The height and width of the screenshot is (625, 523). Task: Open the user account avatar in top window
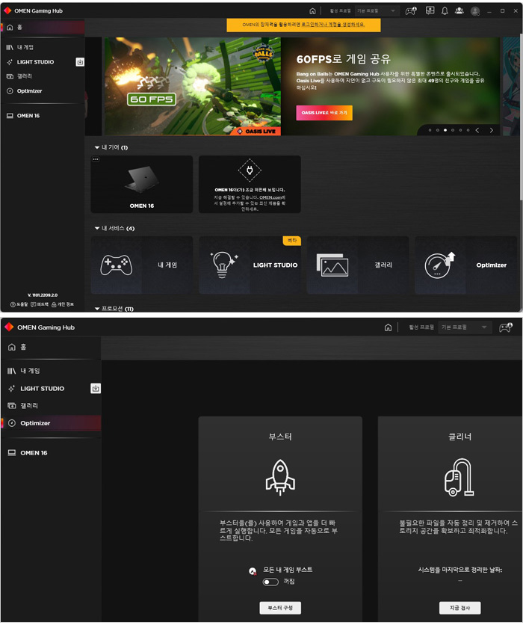click(x=474, y=11)
